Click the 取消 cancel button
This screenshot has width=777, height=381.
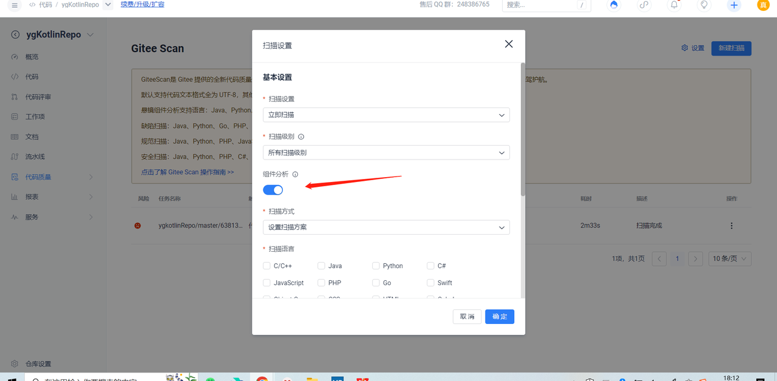click(467, 317)
